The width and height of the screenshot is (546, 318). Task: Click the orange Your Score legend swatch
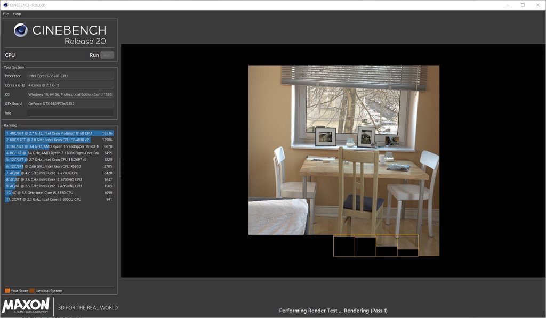tap(6, 291)
